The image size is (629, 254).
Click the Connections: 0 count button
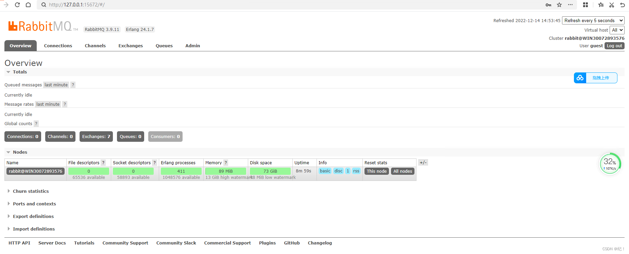point(23,137)
